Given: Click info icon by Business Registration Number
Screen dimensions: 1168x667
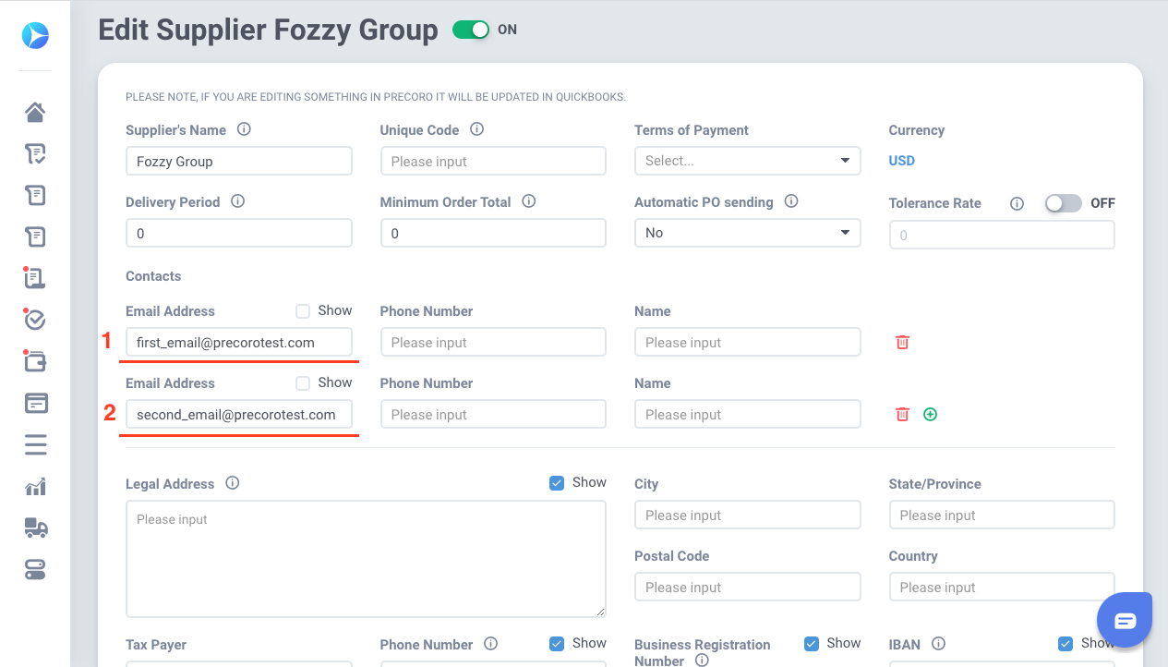Looking at the screenshot, I should [701, 660].
